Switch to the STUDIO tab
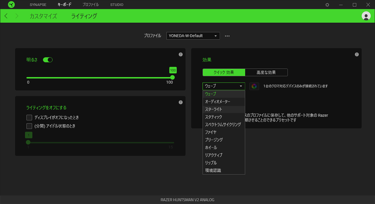375x204 pixels. coord(117,5)
